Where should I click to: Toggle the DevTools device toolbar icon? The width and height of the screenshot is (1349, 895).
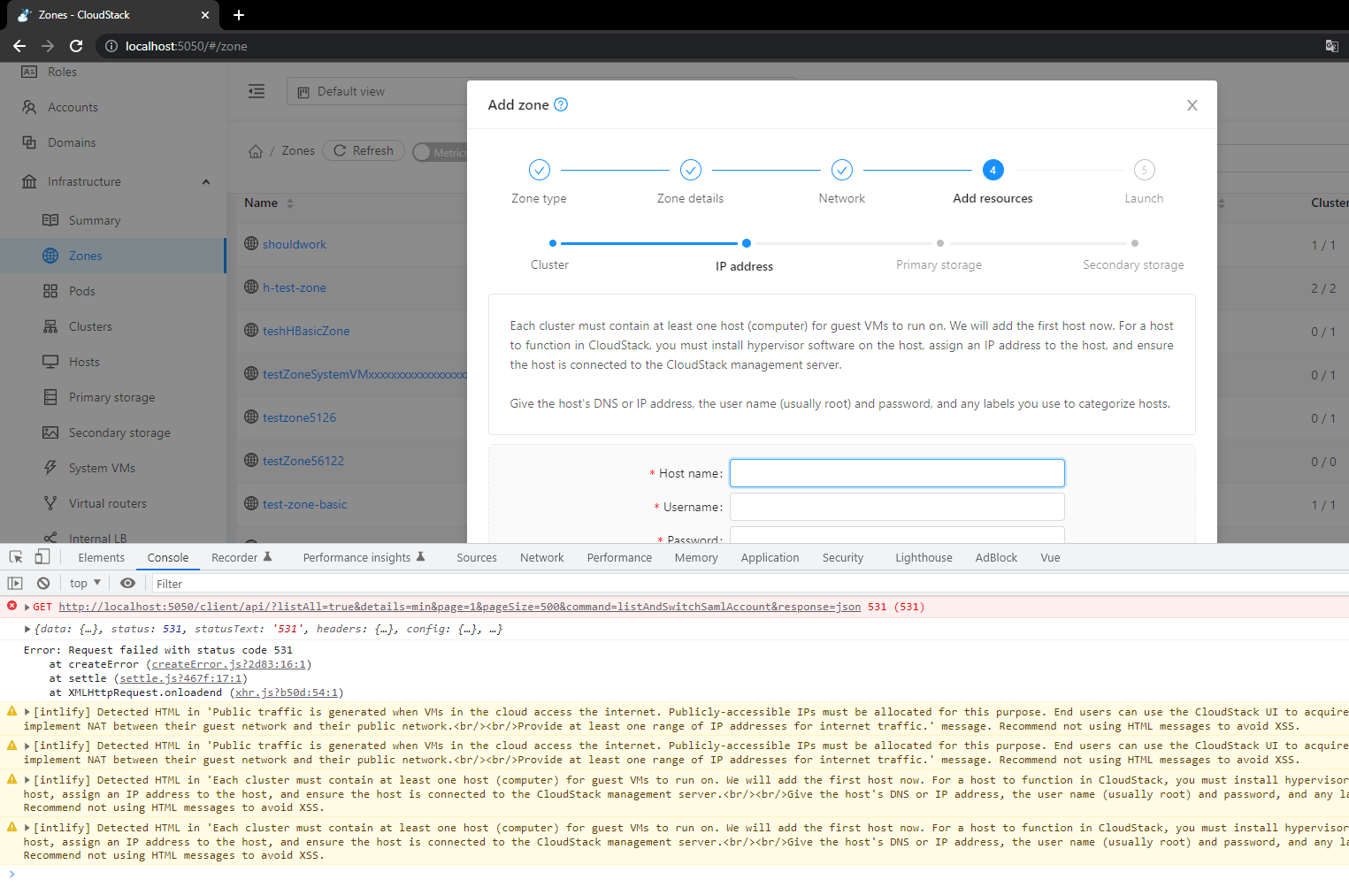42,557
